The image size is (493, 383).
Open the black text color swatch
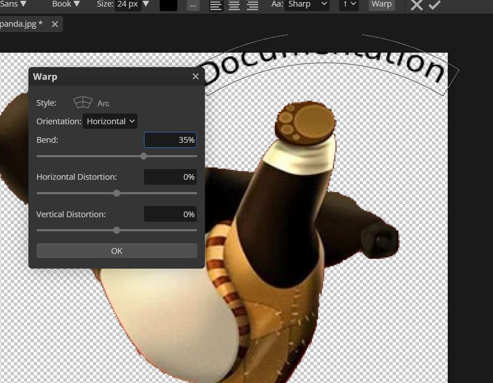(x=169, y=5)
